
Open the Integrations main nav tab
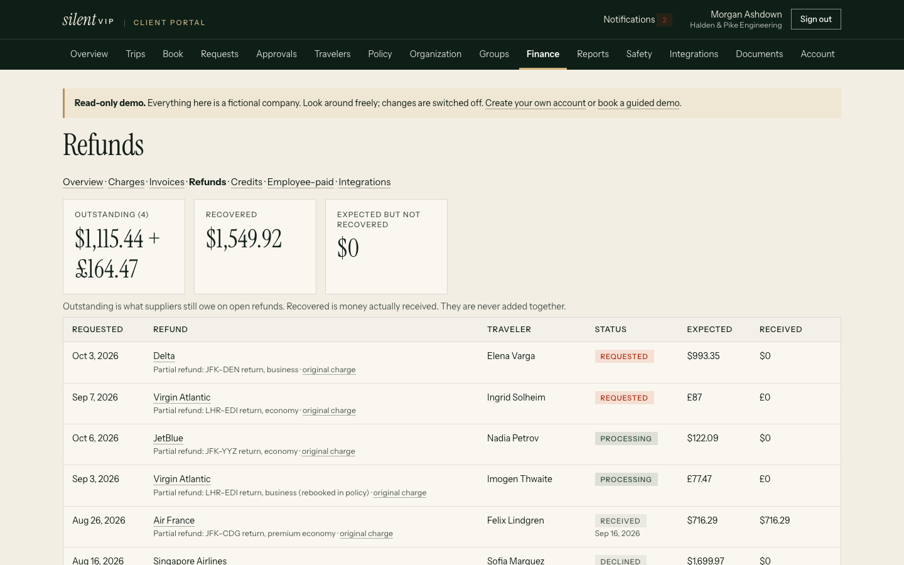pos(694,54)
